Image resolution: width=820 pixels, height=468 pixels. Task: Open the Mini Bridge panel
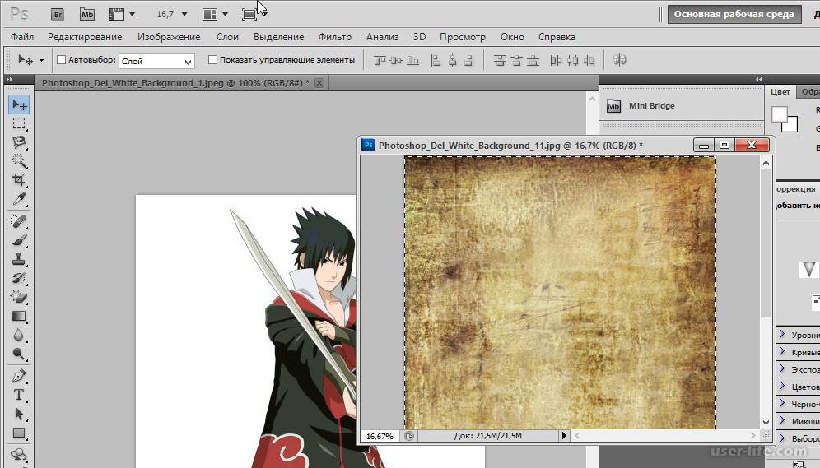[x=641, y=106]
